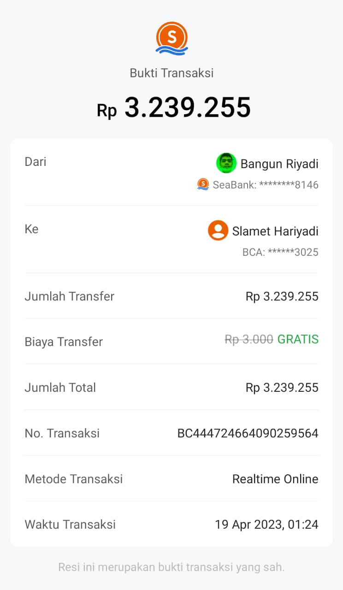Viewport: 343px width, 590px height.
Task: Click the Biaya Transfer label
Action: (64, 342)
